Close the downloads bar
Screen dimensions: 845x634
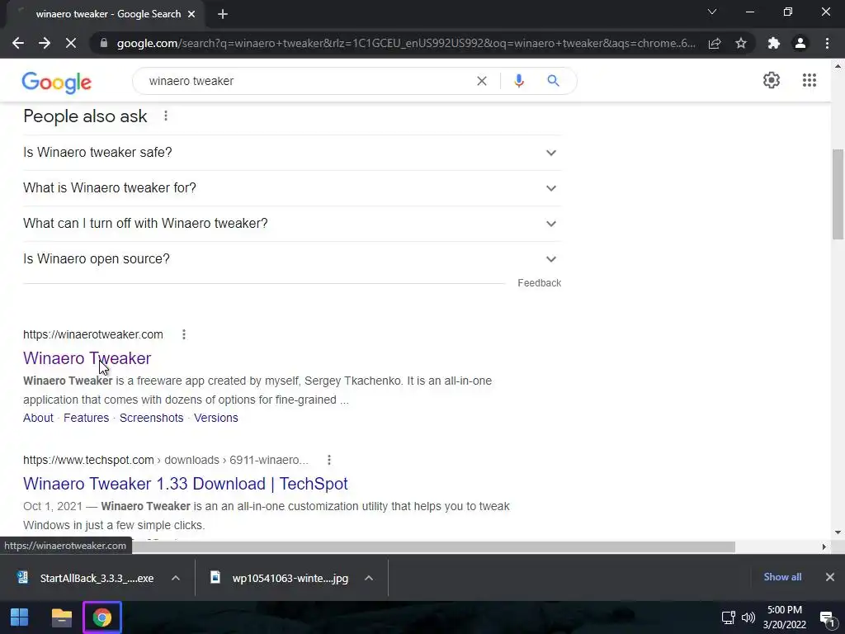coord(830,577)
